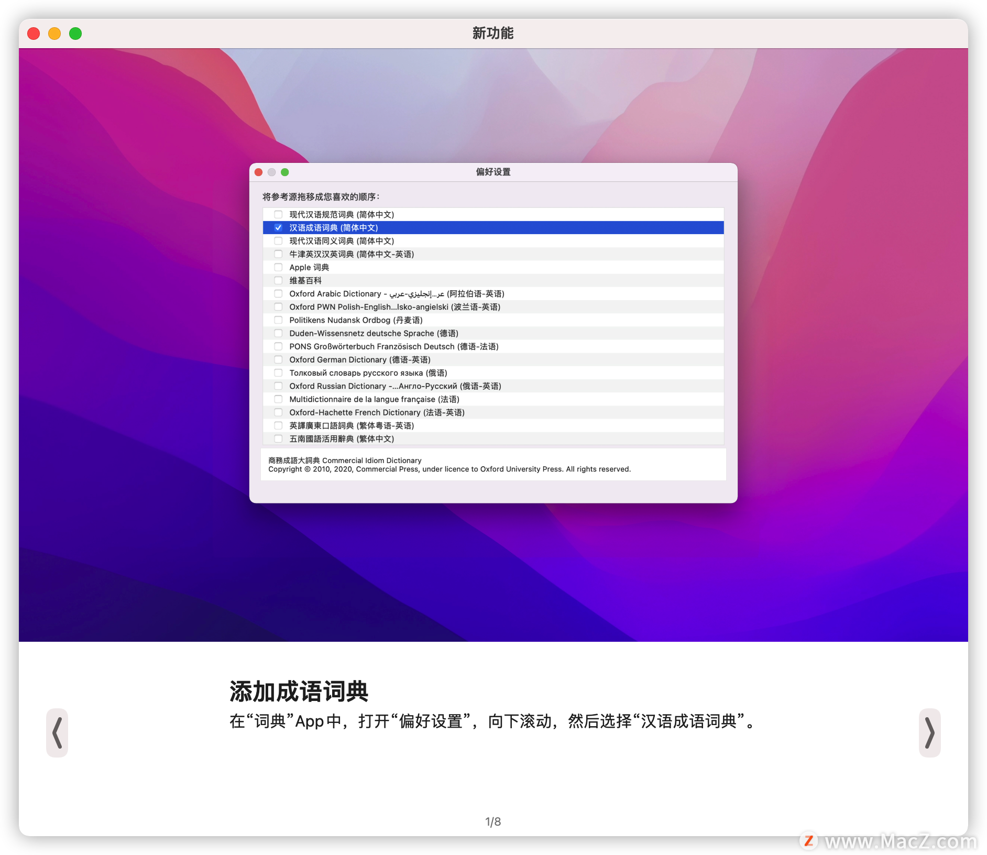Select Oxford PWN Polish-English row text

click(394, 307)
